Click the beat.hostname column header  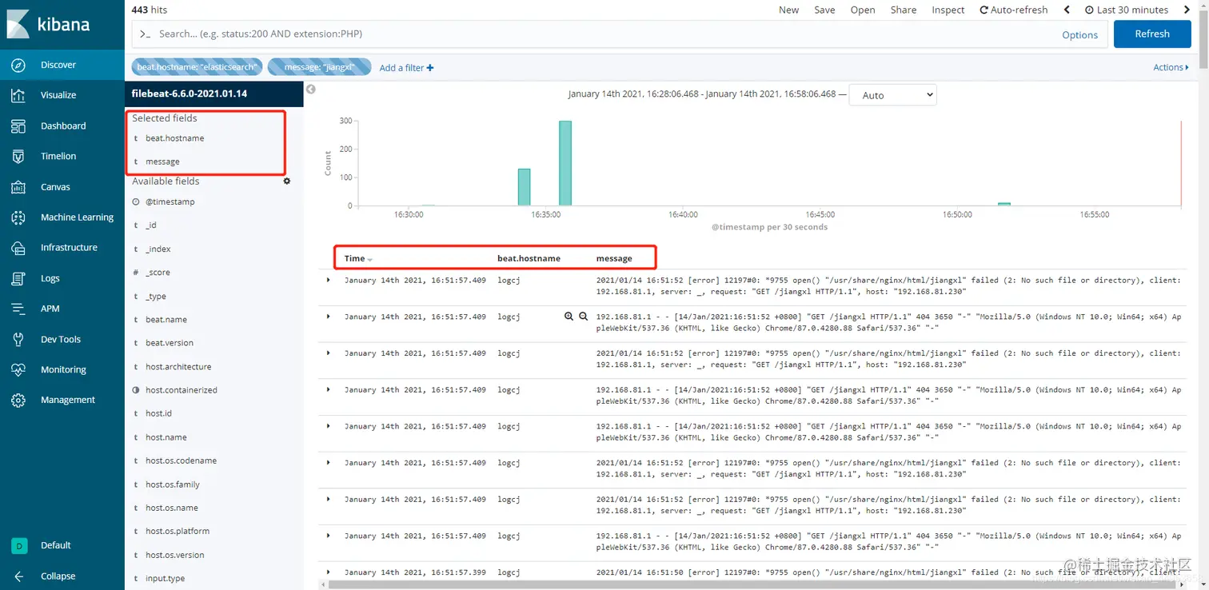[x=529, y=258]
